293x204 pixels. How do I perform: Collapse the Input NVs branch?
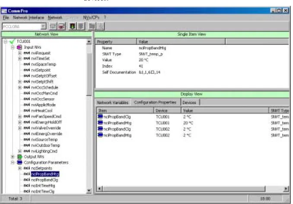coord(13,47)
